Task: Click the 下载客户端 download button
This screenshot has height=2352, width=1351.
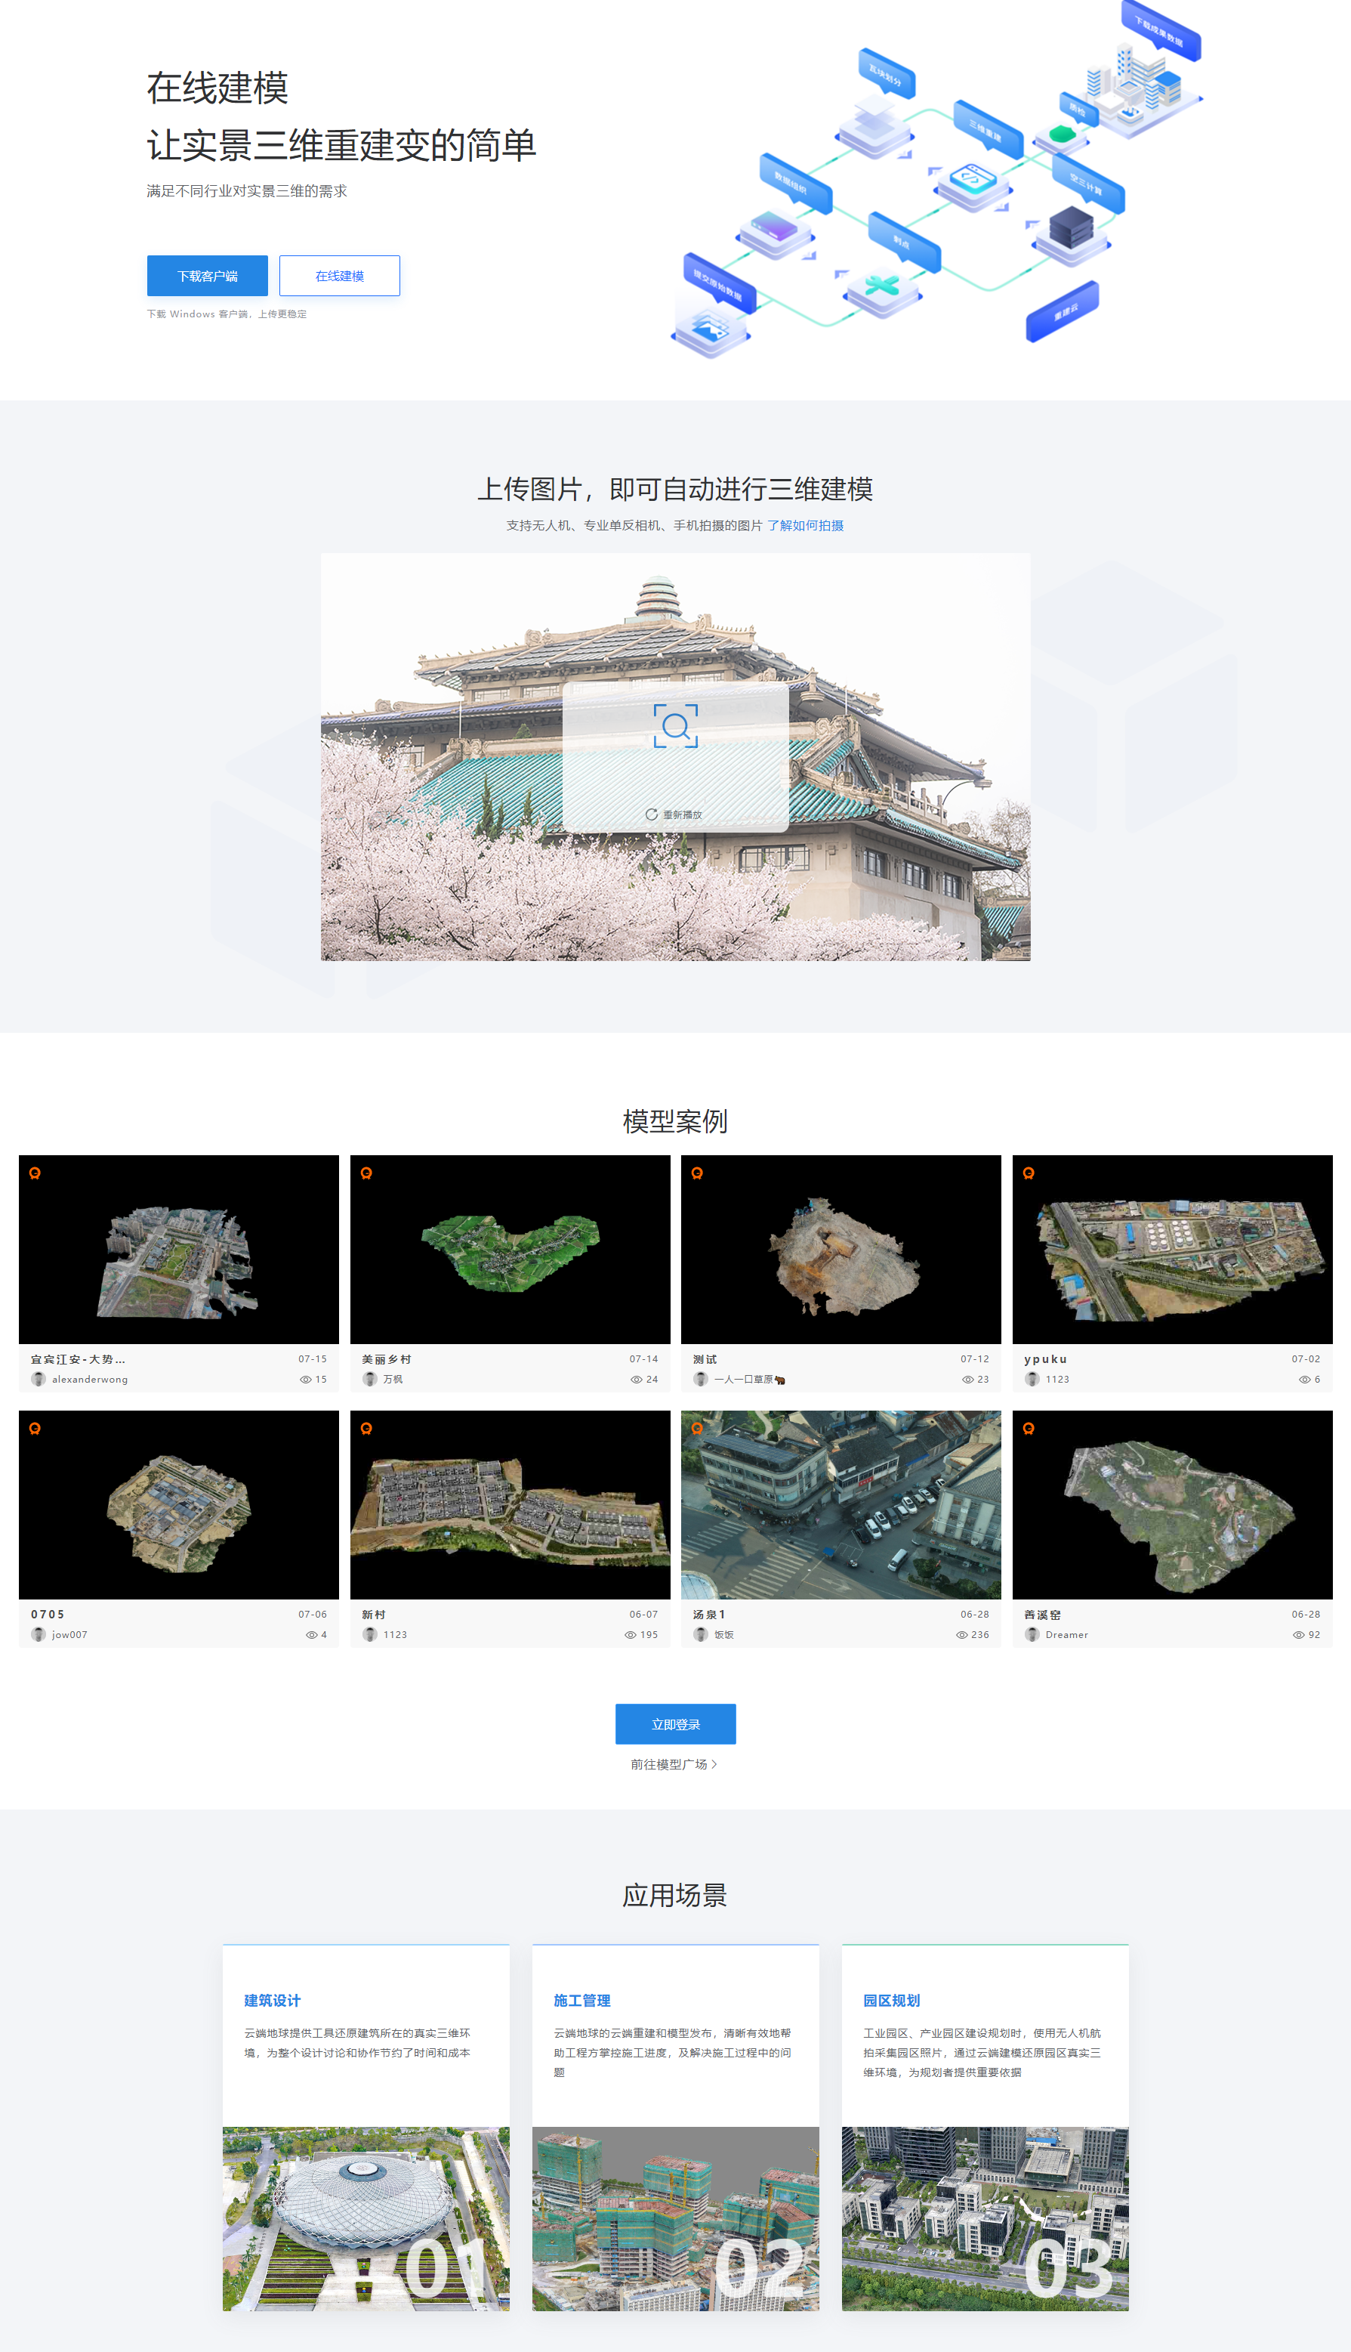Action: pos(207,276)
